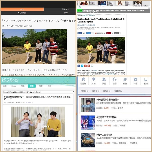Click the Pinterest square icon below photo

tap(89, 66)
